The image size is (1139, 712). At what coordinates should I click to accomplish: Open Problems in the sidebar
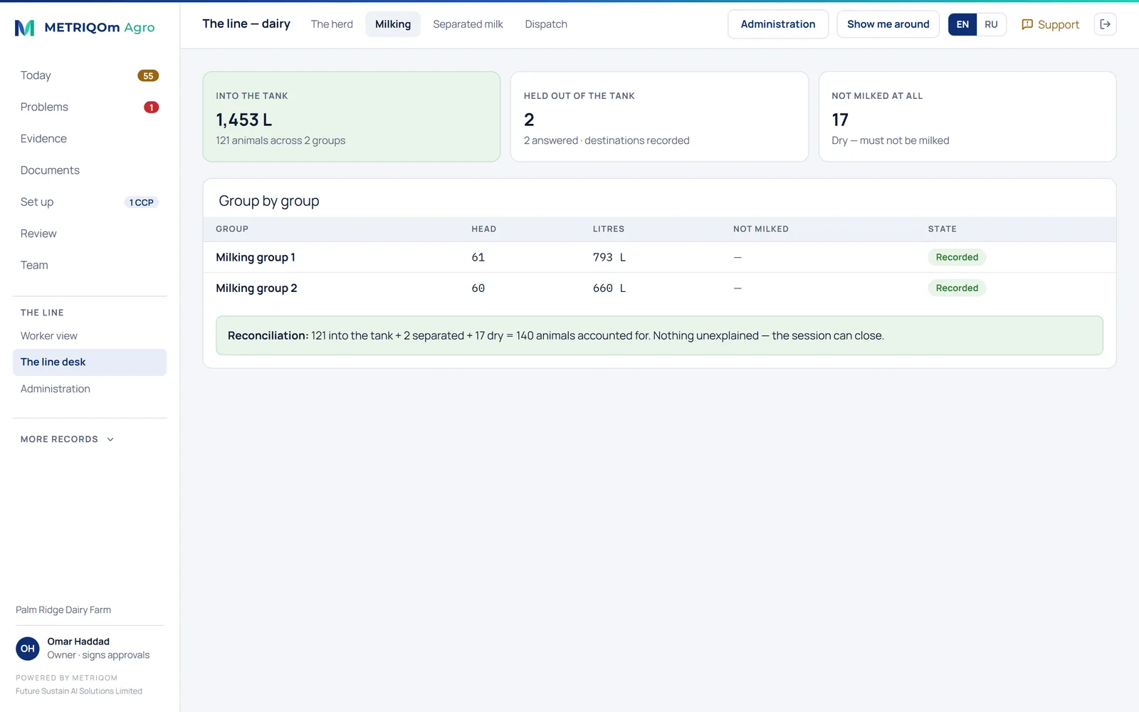(90, 107)
